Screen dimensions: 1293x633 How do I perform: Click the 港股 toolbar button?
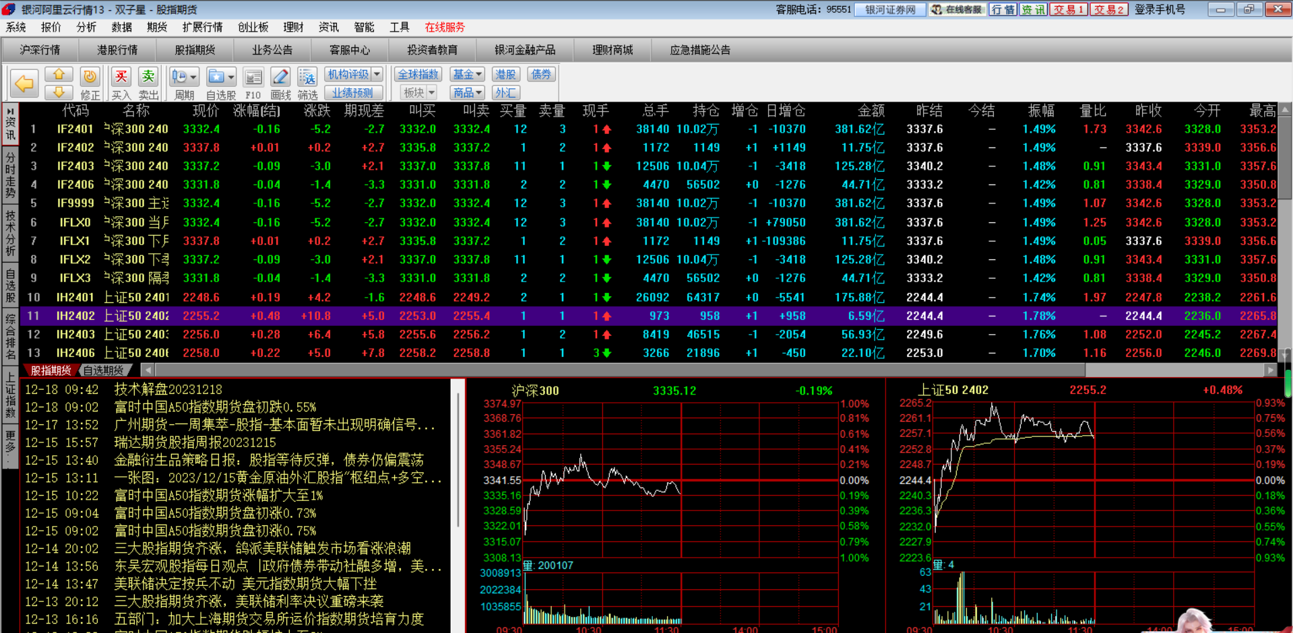pyautogui.click(x=505, y=74)
